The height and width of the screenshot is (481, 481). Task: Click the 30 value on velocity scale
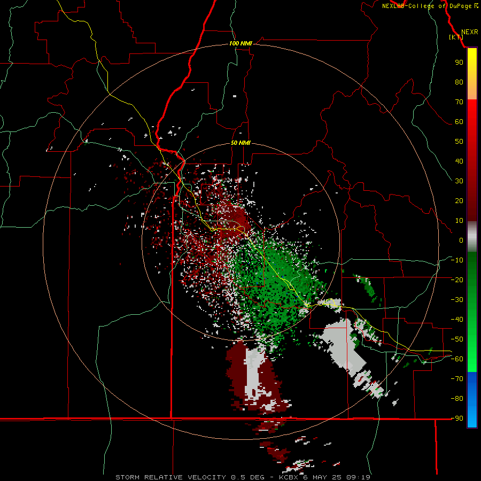(459, 181)
